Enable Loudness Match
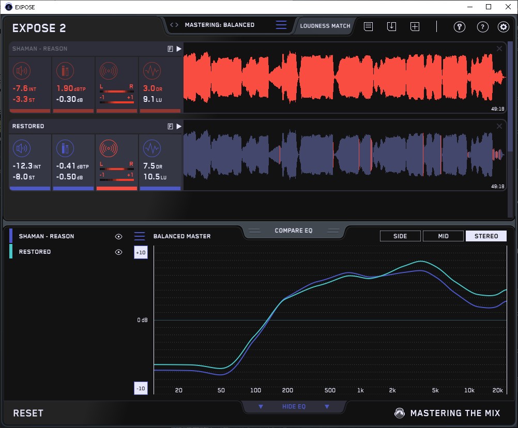 click(325, 25)
